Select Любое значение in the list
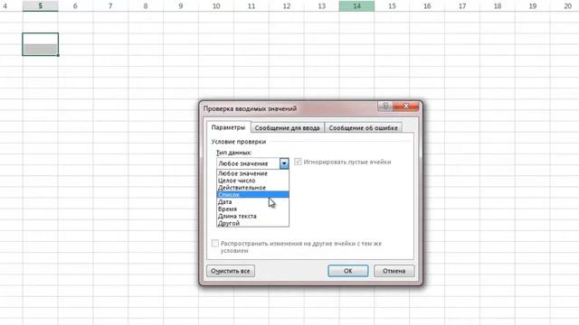 coord(252,173)
